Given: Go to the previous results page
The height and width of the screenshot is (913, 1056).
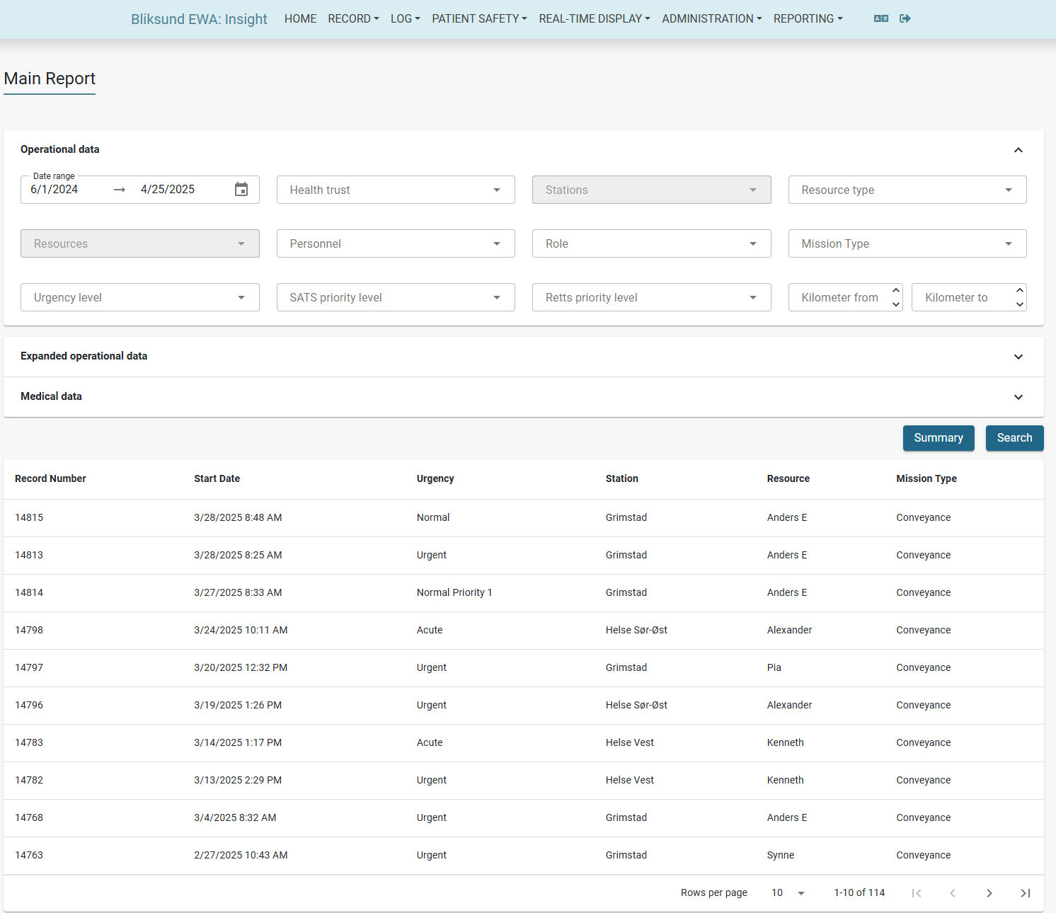Looking at the screenshot, I should (x=953, y=893).
